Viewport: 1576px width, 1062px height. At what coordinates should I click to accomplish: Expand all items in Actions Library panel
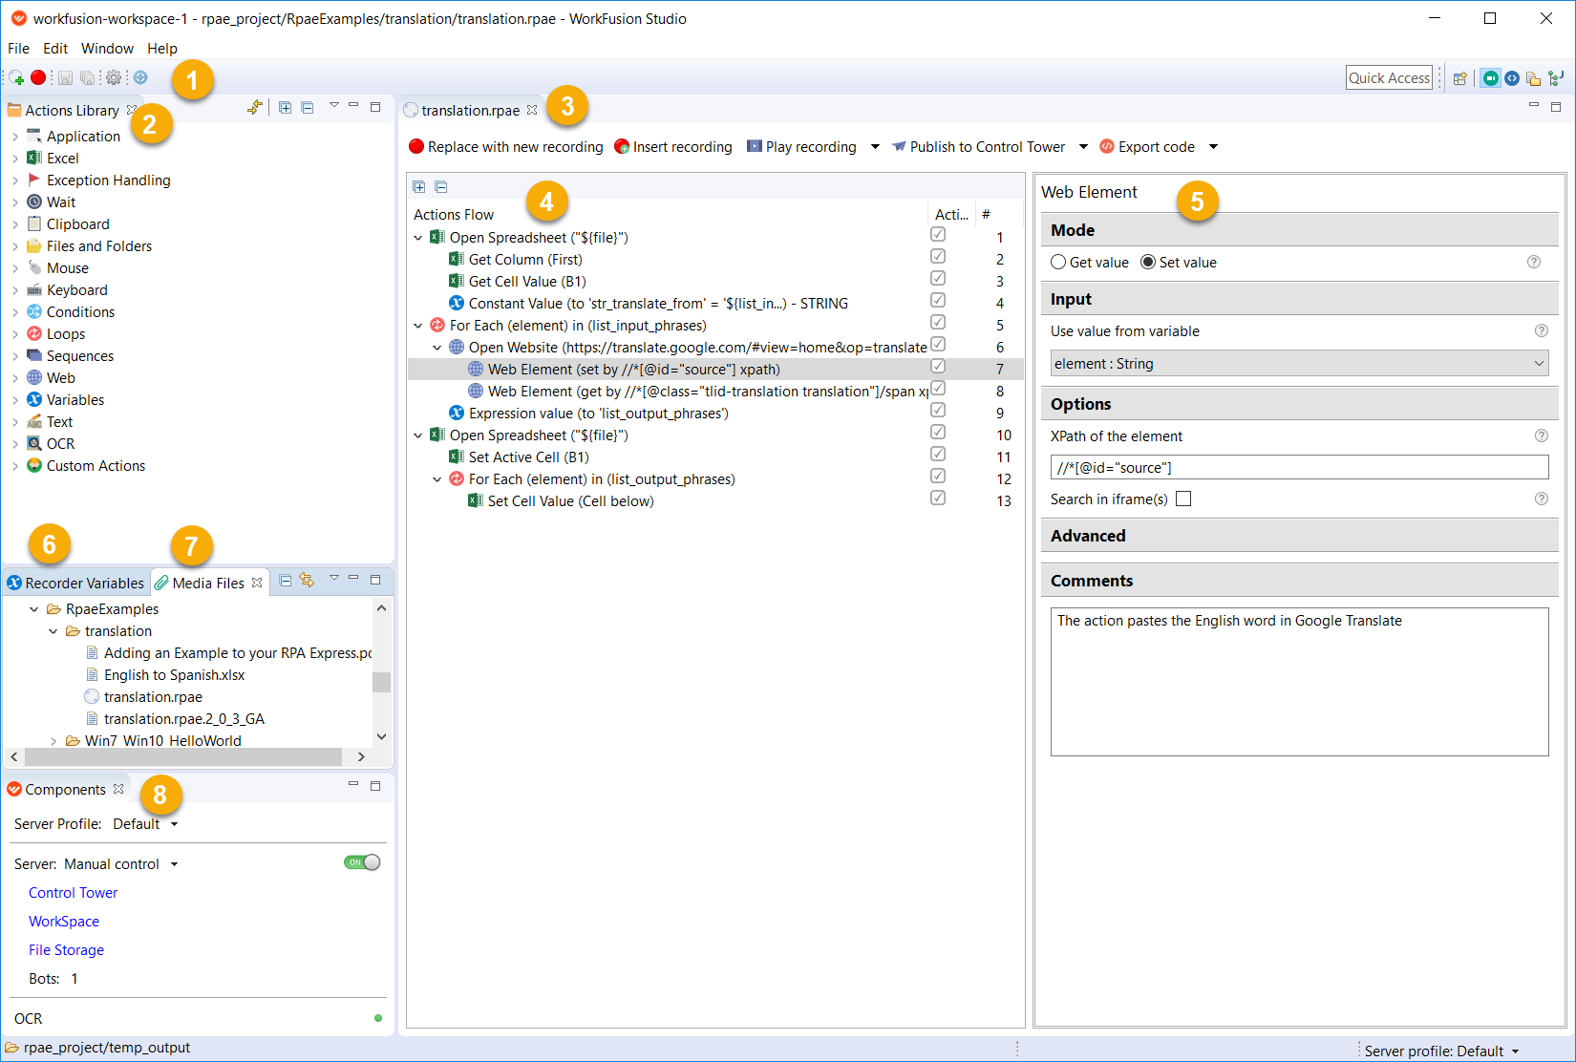coord(285,108)
